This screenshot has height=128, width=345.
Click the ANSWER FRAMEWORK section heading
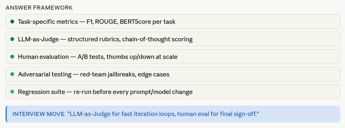coord(39,8)
